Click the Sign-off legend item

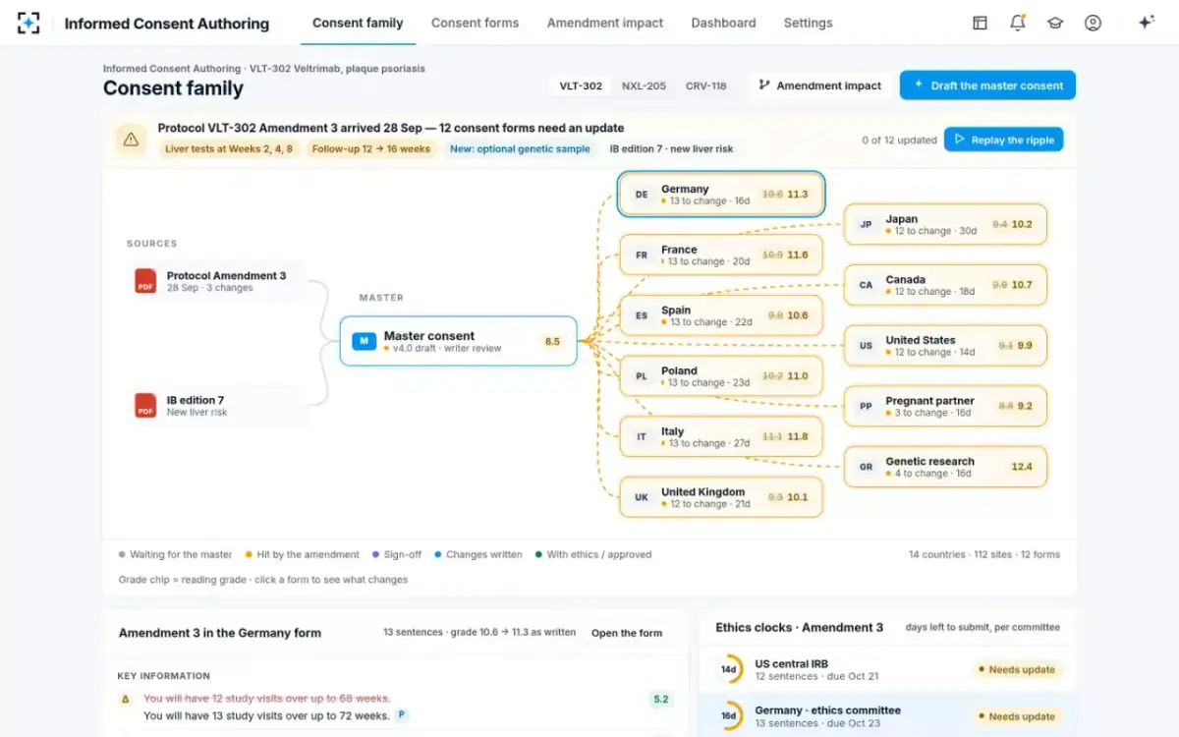[x=397, y=554]
